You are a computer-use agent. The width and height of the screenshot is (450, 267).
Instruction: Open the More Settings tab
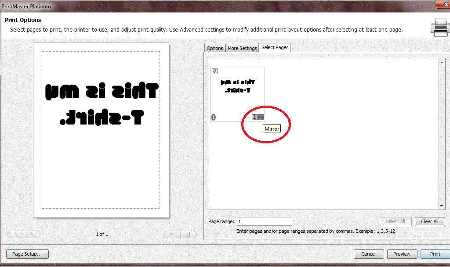point(242,48)
